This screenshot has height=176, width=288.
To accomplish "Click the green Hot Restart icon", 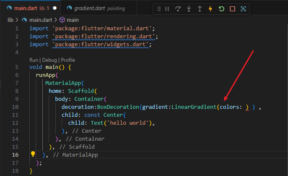I will tap(221, 9).
